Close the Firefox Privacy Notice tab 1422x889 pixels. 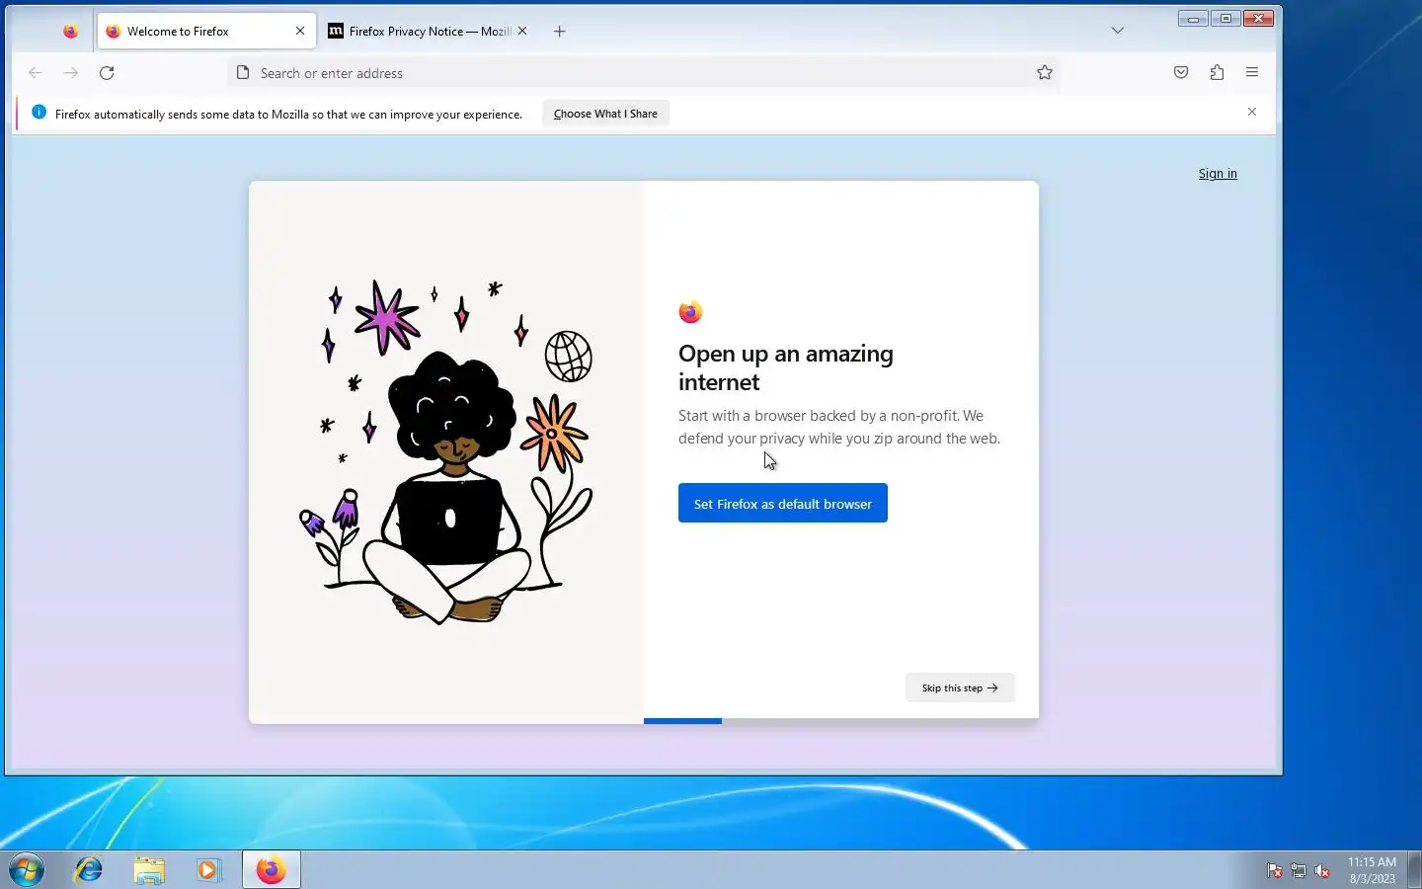tap(522, 31)
